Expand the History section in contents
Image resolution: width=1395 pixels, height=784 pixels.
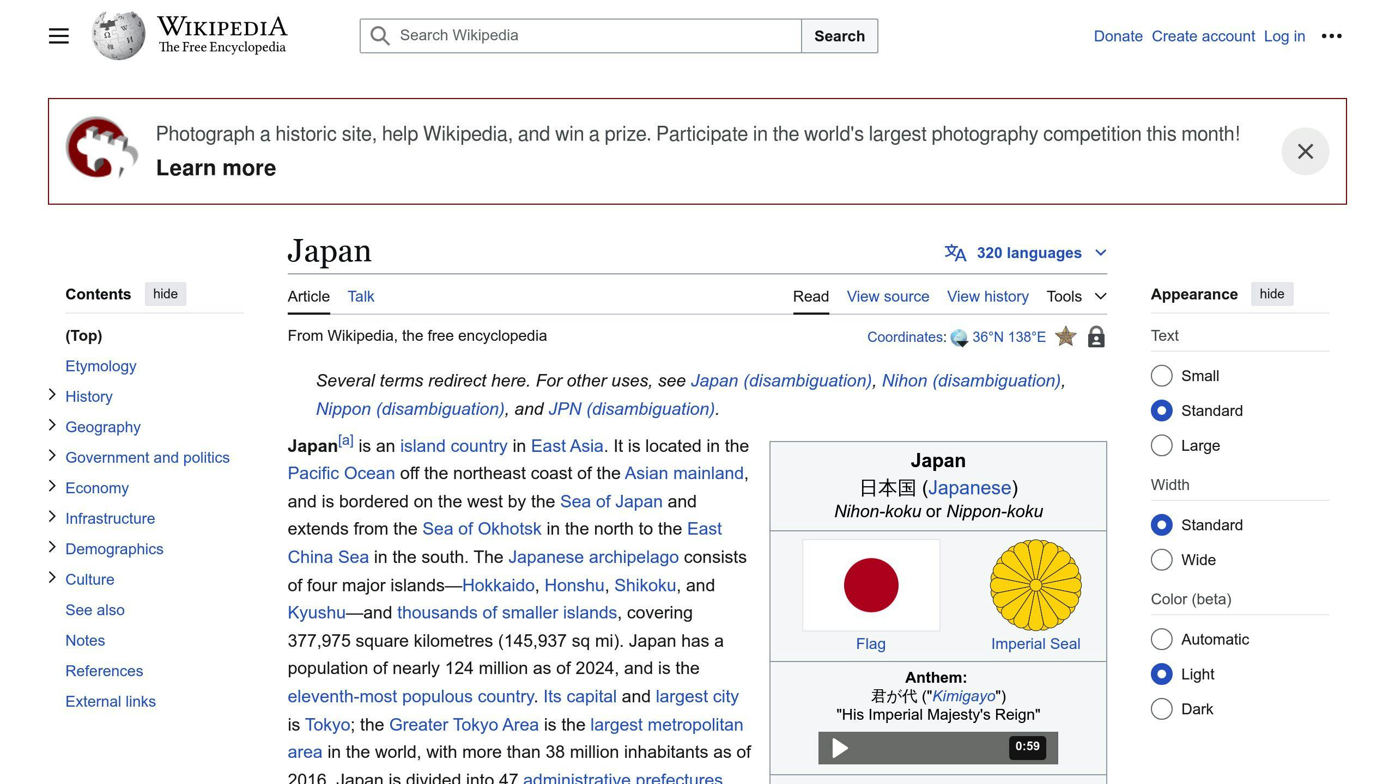52,394
